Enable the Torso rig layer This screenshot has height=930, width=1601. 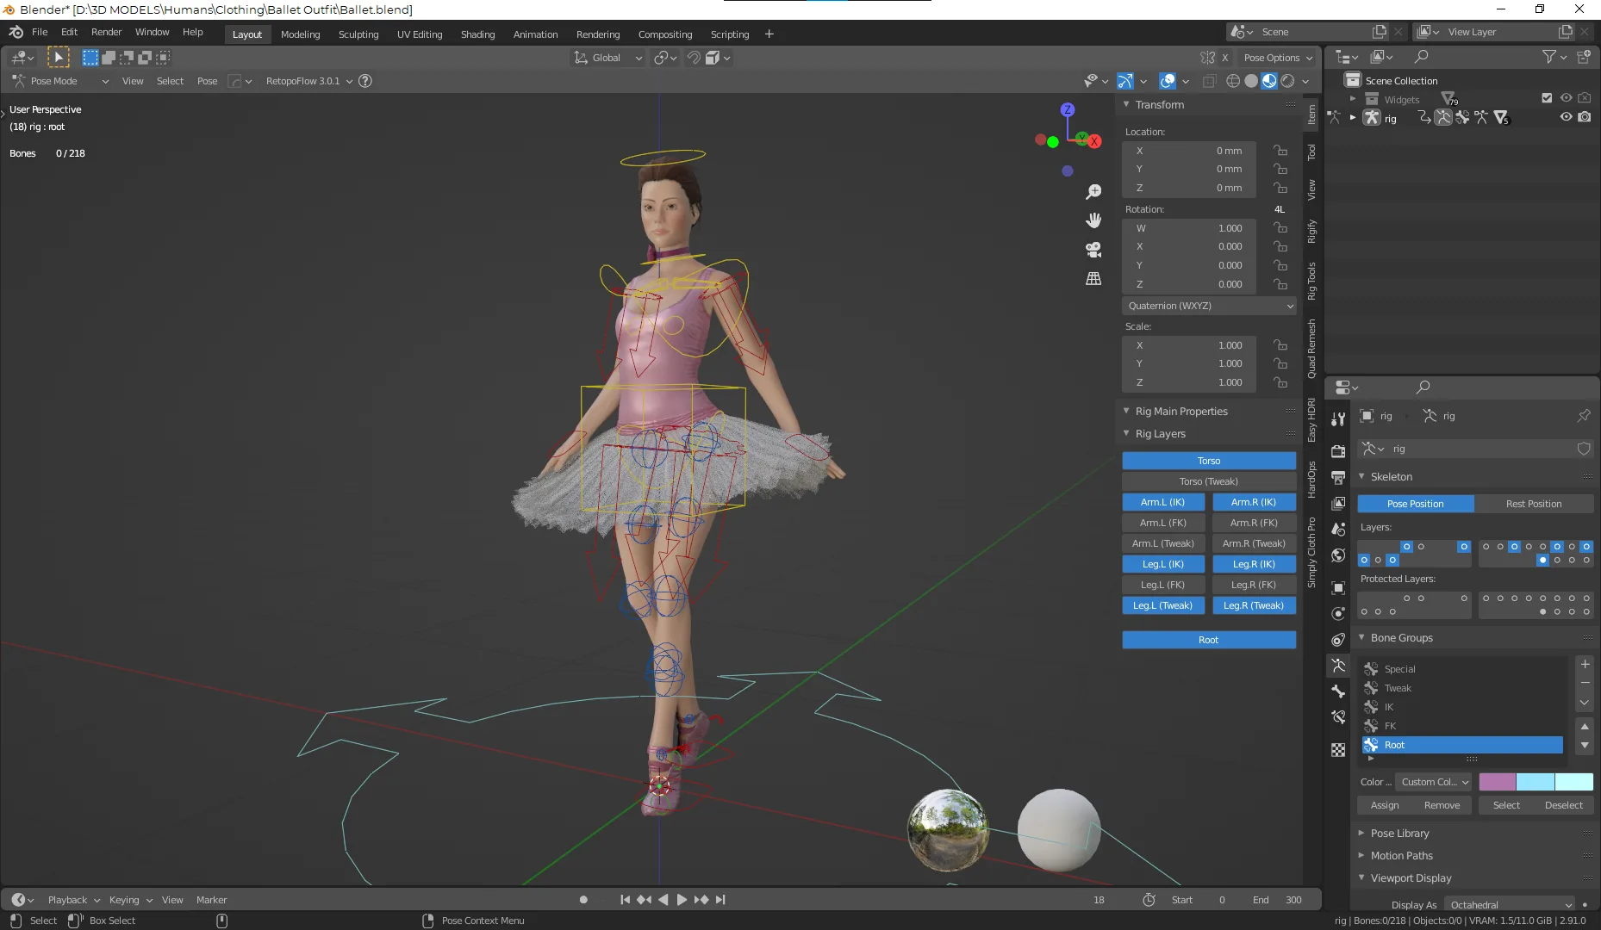pos(1209,461)
